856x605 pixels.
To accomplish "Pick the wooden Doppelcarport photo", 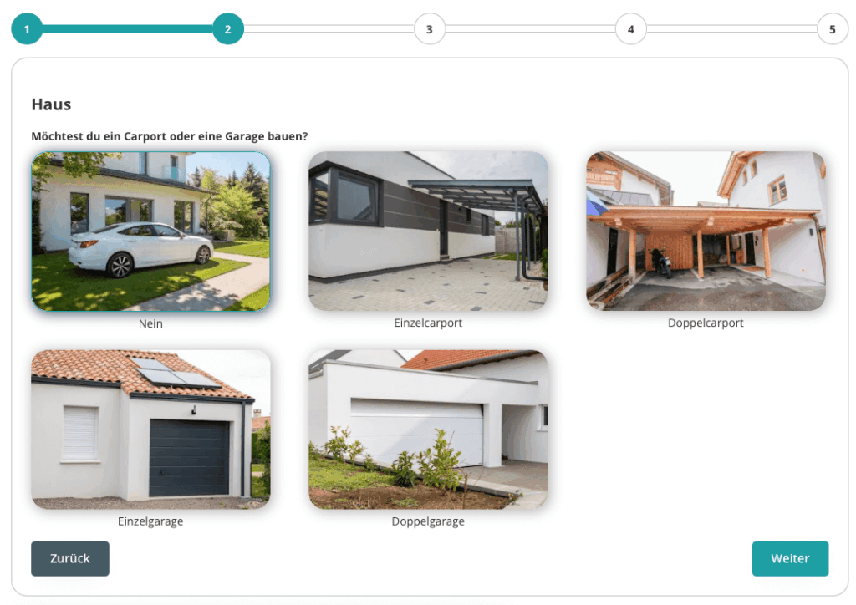I will pos(706,231).
